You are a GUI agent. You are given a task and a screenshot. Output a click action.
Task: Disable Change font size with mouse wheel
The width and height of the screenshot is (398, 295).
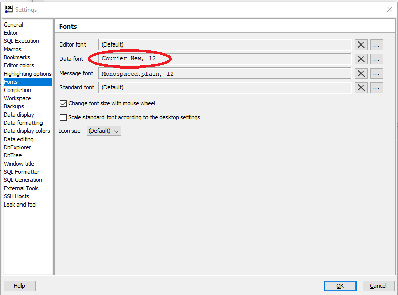(63, 103)
